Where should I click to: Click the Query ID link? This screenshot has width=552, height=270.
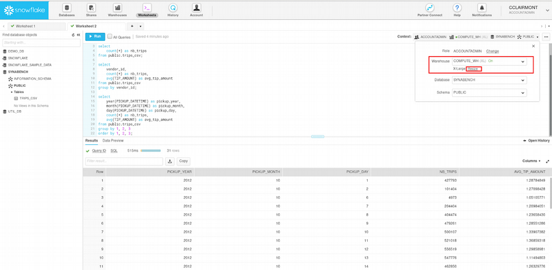click(x=99, y=150)
